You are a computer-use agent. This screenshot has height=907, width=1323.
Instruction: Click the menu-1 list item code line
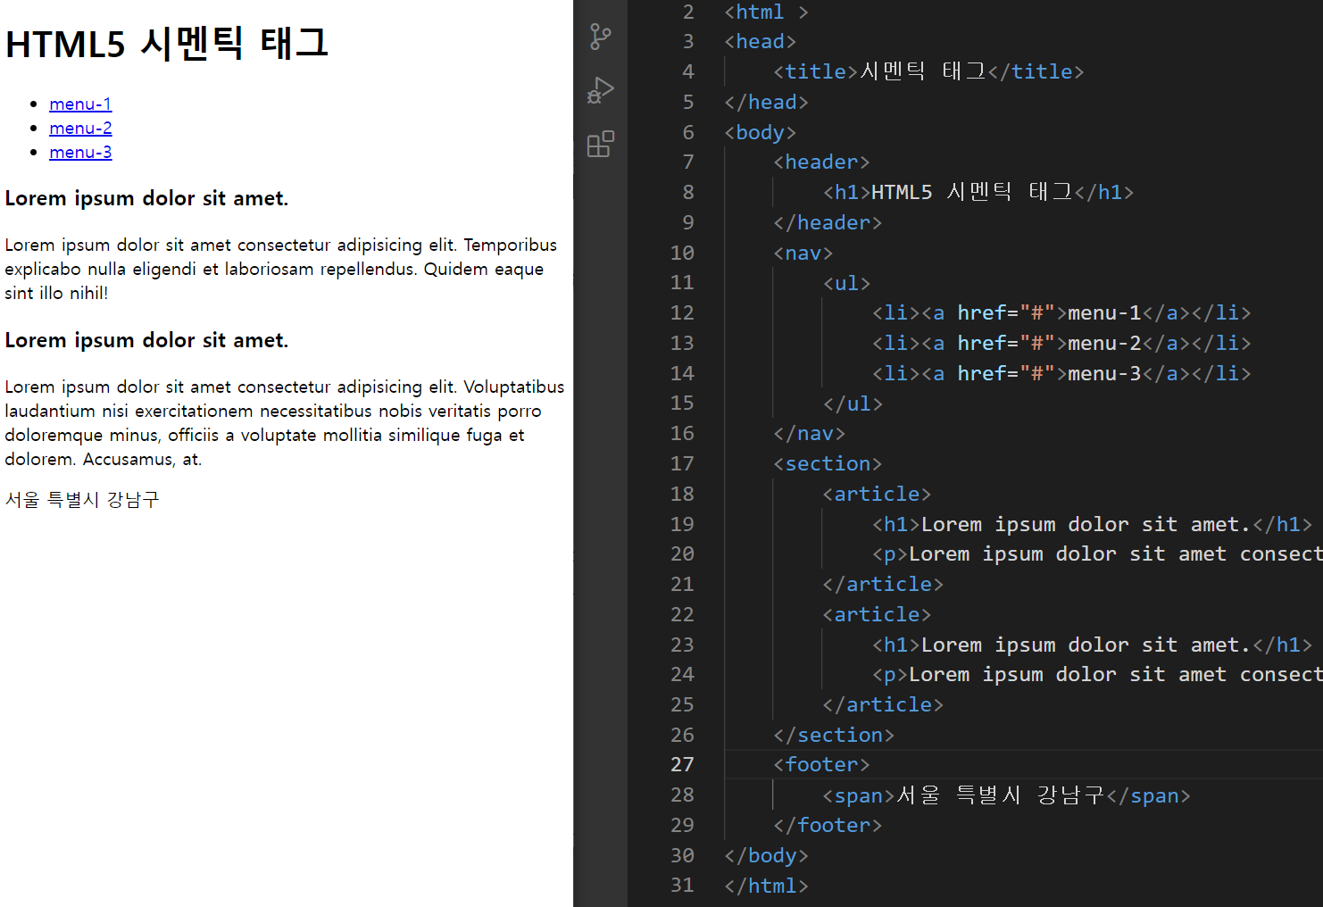coord(1061,312)
